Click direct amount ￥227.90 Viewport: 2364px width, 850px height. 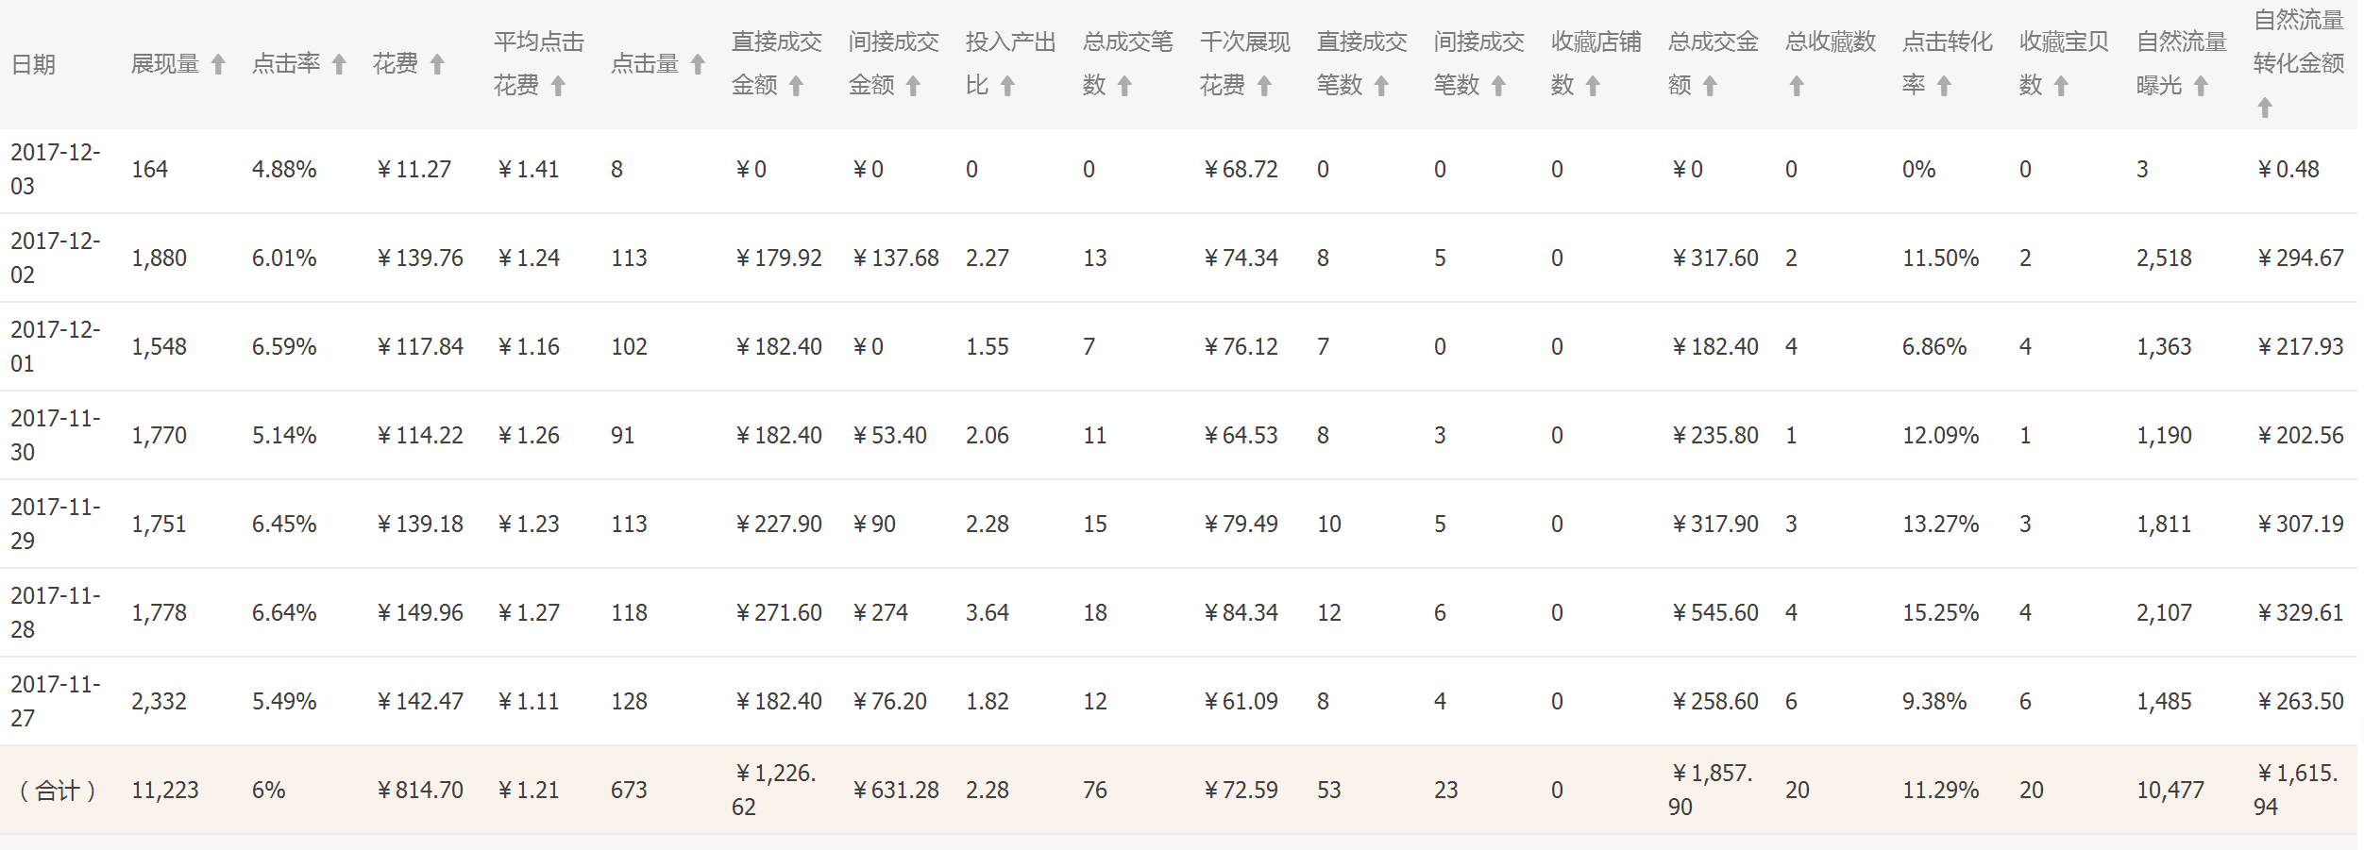coord(778,524)
